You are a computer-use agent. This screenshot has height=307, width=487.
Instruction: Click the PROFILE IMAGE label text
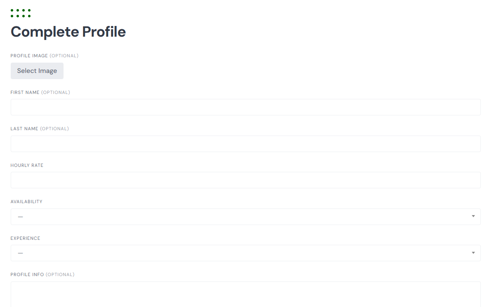point(29,56)
